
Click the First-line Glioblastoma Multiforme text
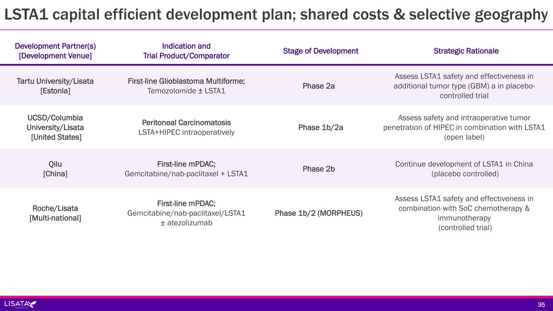pos(186,81)
